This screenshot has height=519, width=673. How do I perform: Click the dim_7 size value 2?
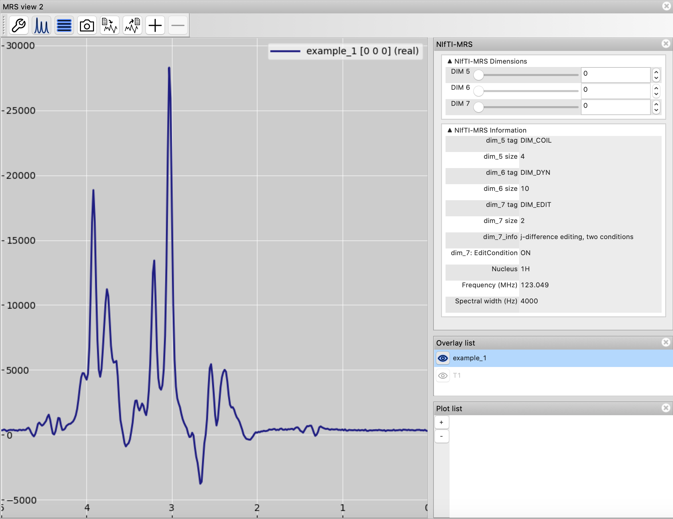[x=522, y=221]
